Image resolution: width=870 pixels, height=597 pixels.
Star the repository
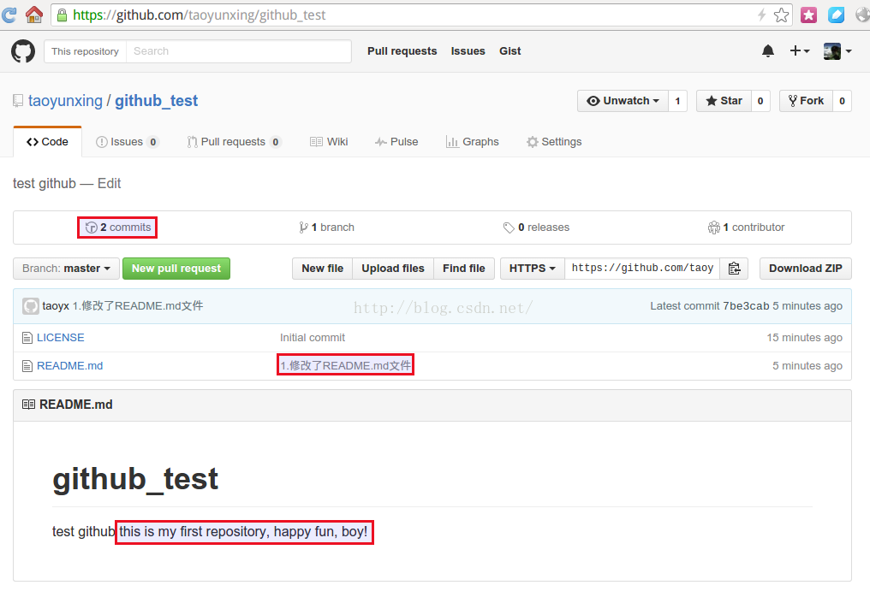(x=724, y=101)
